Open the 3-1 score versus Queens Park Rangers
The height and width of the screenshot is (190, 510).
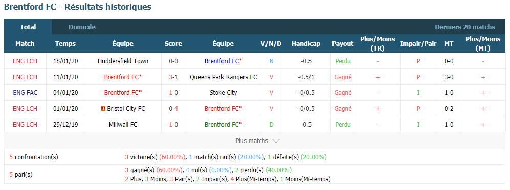pyautogui.click(x=173, y=77)
